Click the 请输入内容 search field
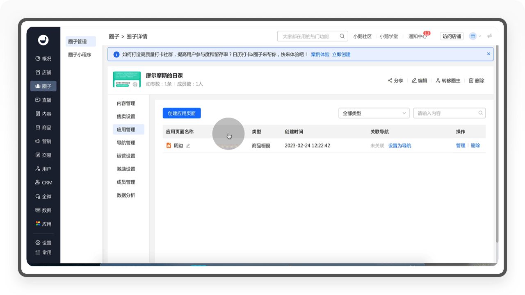 (x=450, y=113)
